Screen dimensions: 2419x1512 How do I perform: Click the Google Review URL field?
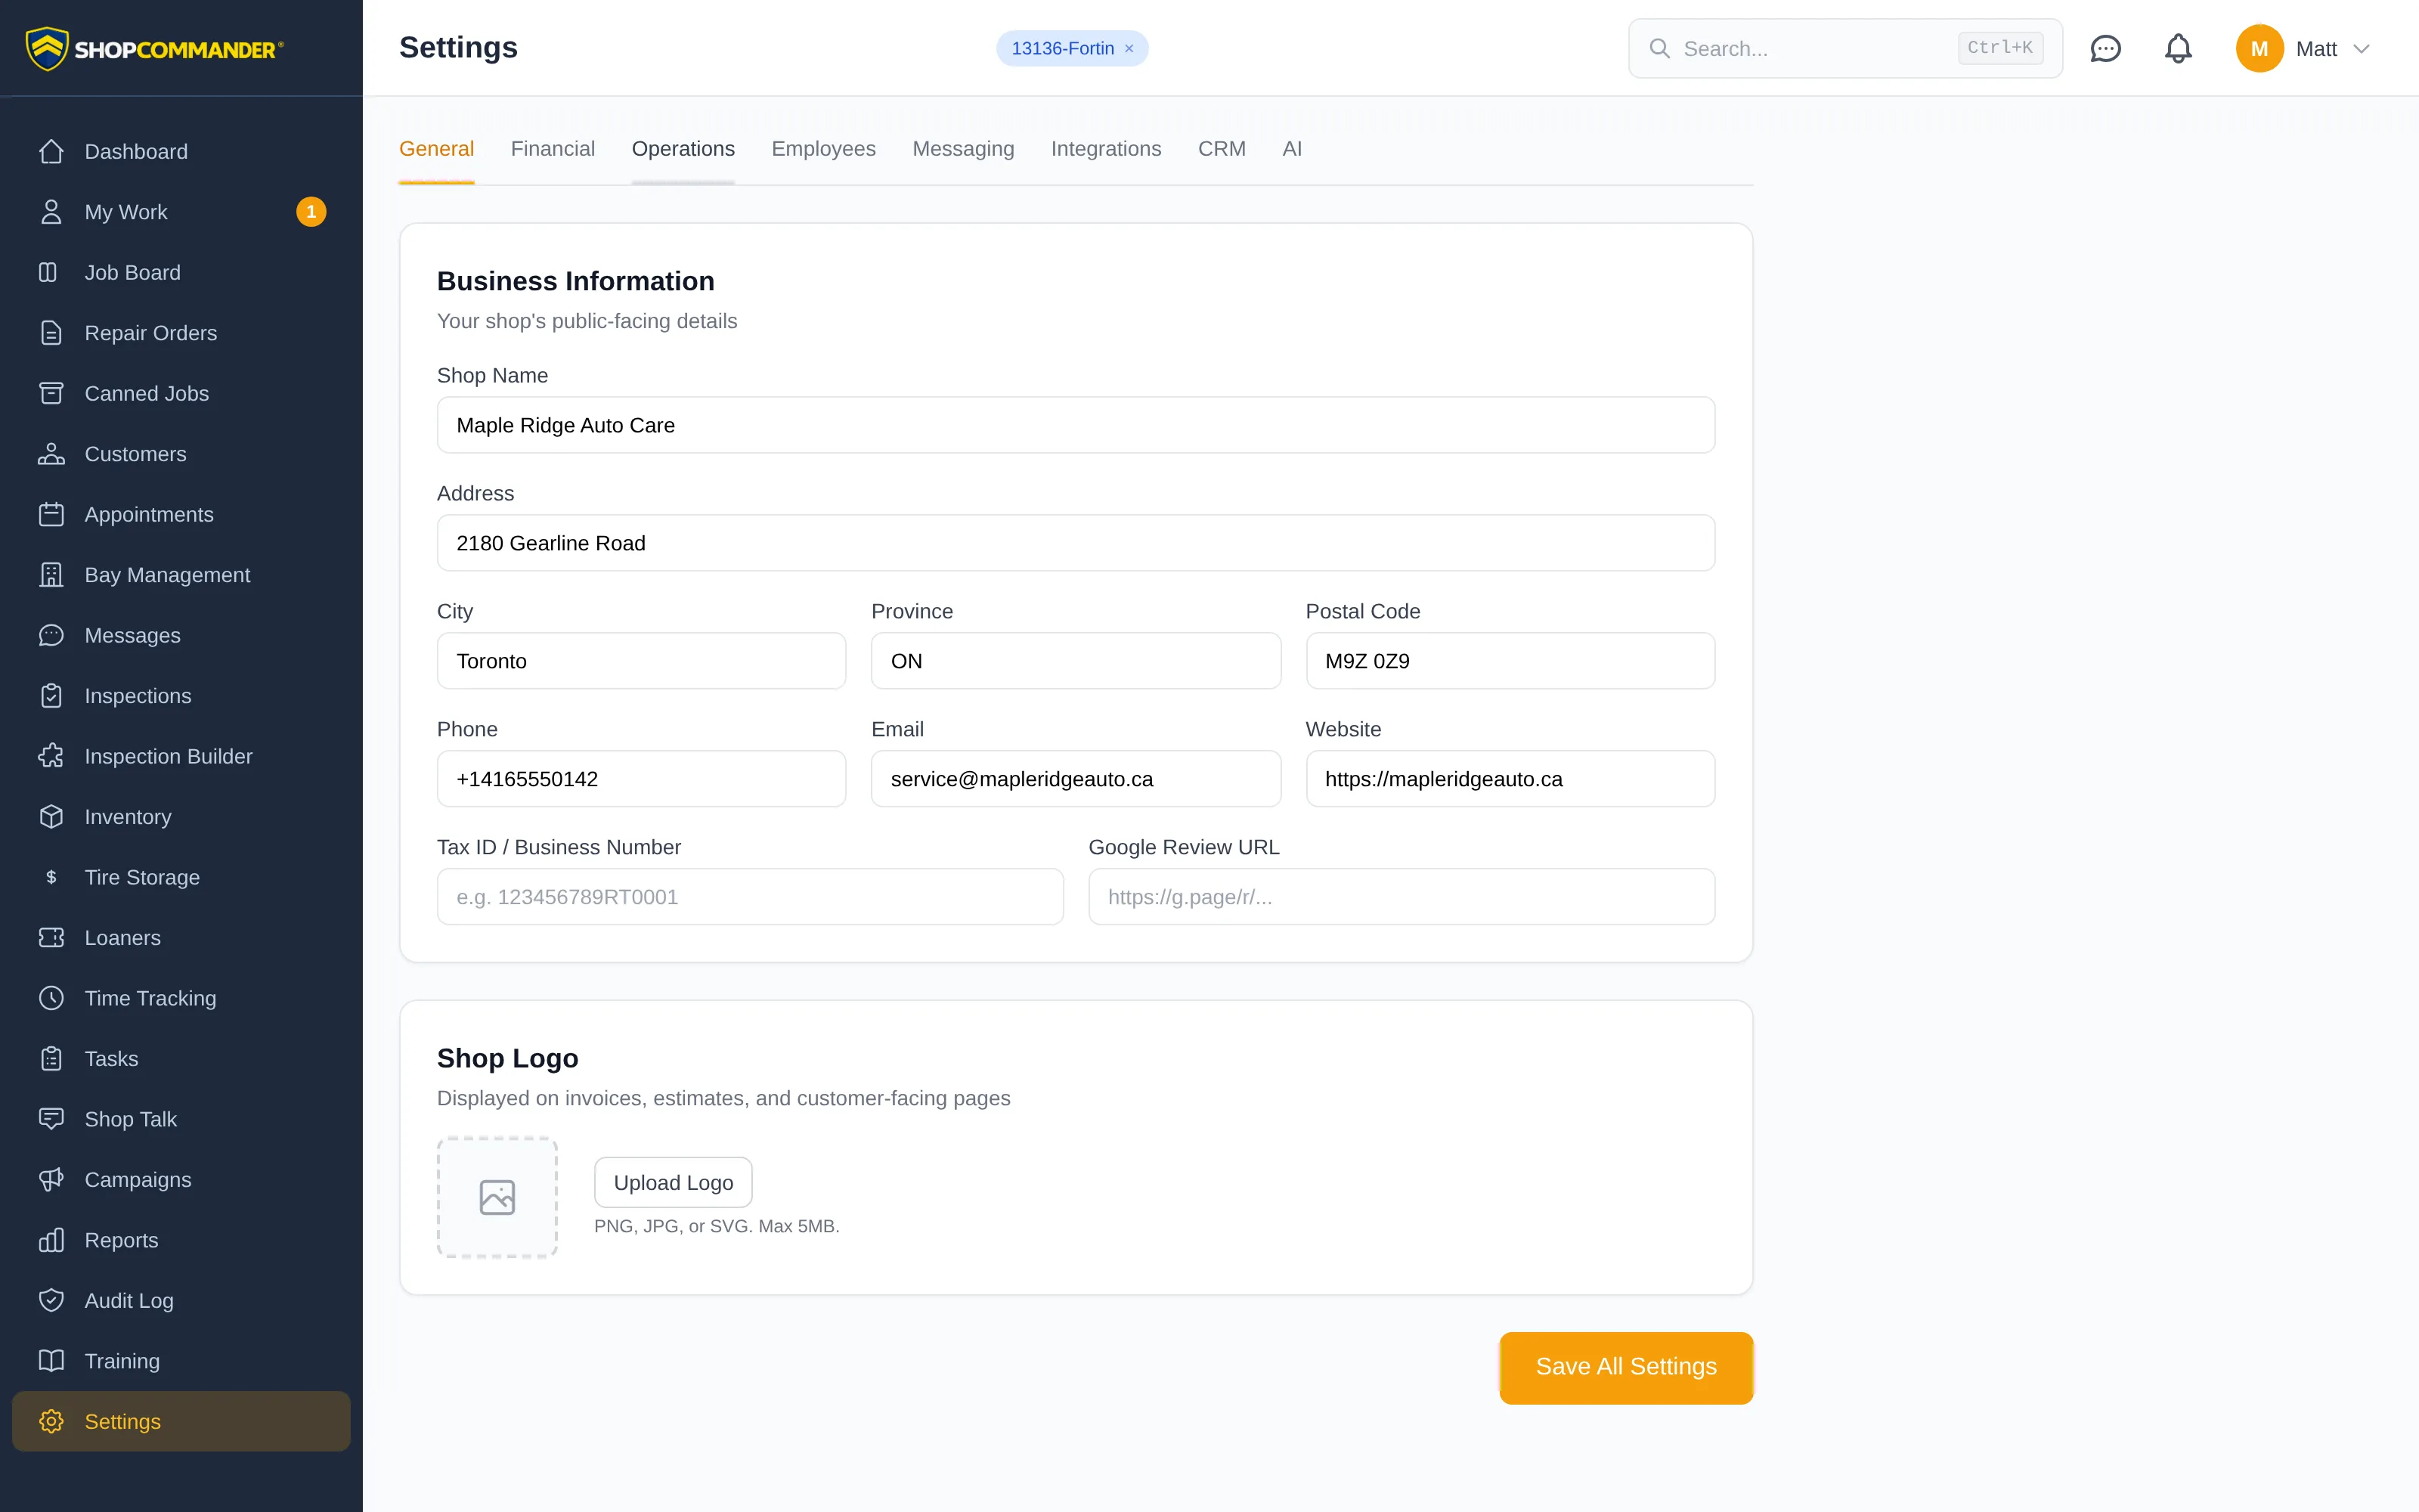1402,897
